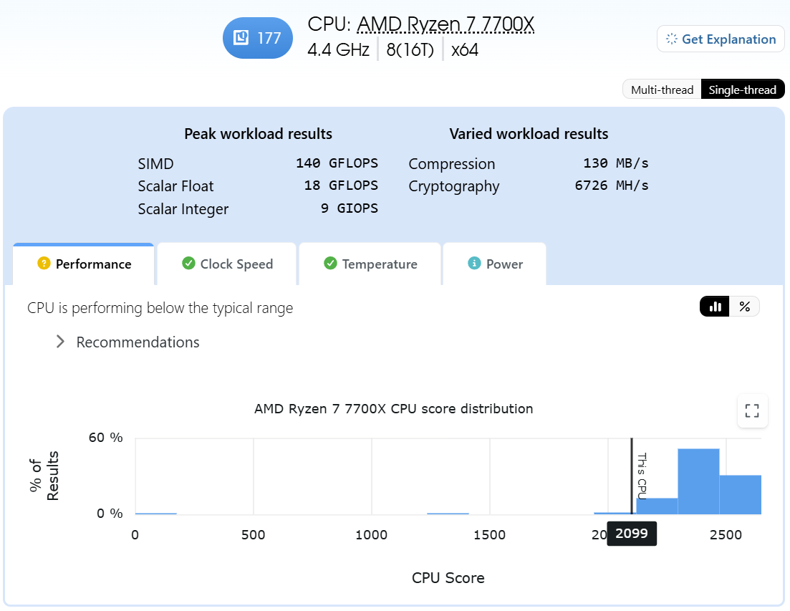
Task: Click the 2099 score tooltip label
Action: pos(631,534)
